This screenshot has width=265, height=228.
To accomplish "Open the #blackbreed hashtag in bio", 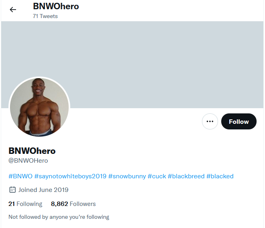I will click(x=186, y=176).
